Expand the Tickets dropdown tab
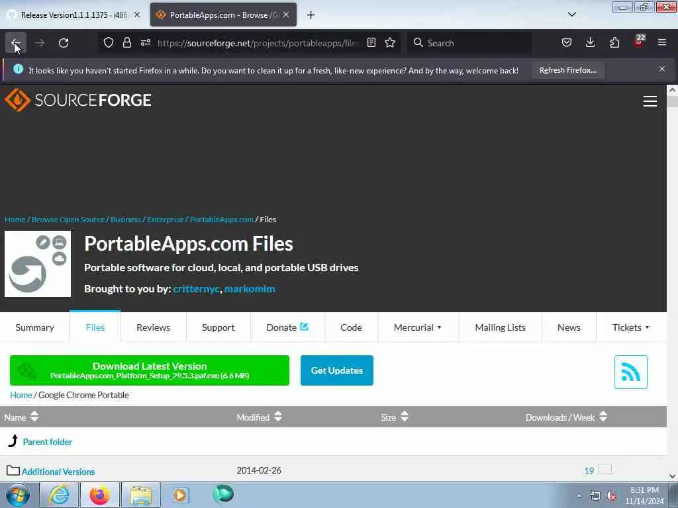Image resolution: width=678 pixels, height=508 pixels. [x=630, y=327]
